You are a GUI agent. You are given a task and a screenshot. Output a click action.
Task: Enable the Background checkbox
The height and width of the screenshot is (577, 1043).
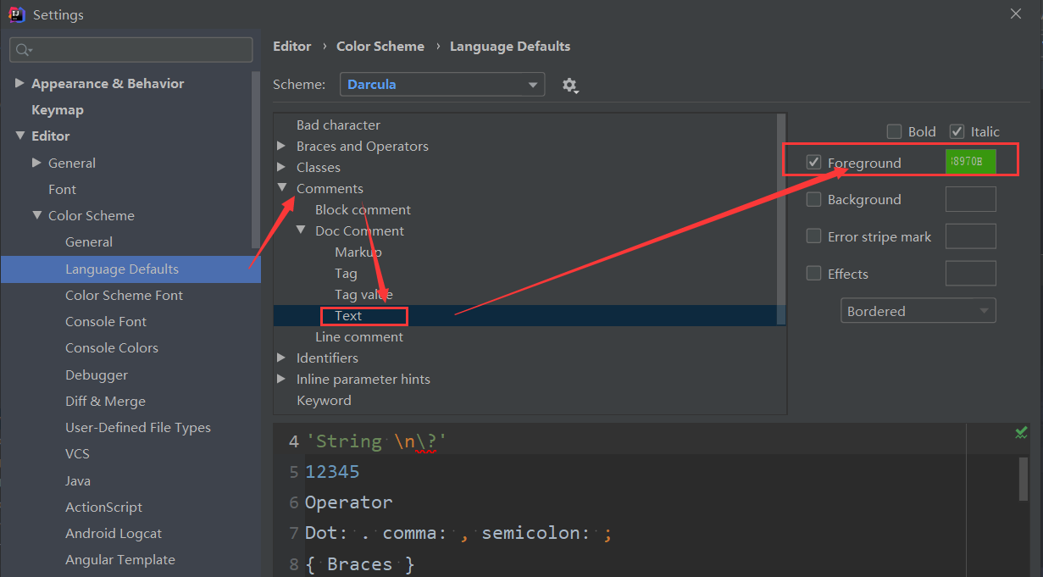813,199
